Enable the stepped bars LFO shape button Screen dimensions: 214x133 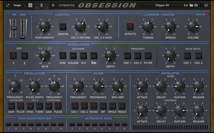(94, 55)
